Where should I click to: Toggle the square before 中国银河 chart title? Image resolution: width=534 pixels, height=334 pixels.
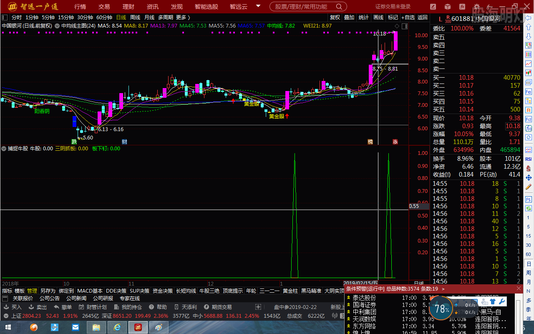(x=5, y=17)
